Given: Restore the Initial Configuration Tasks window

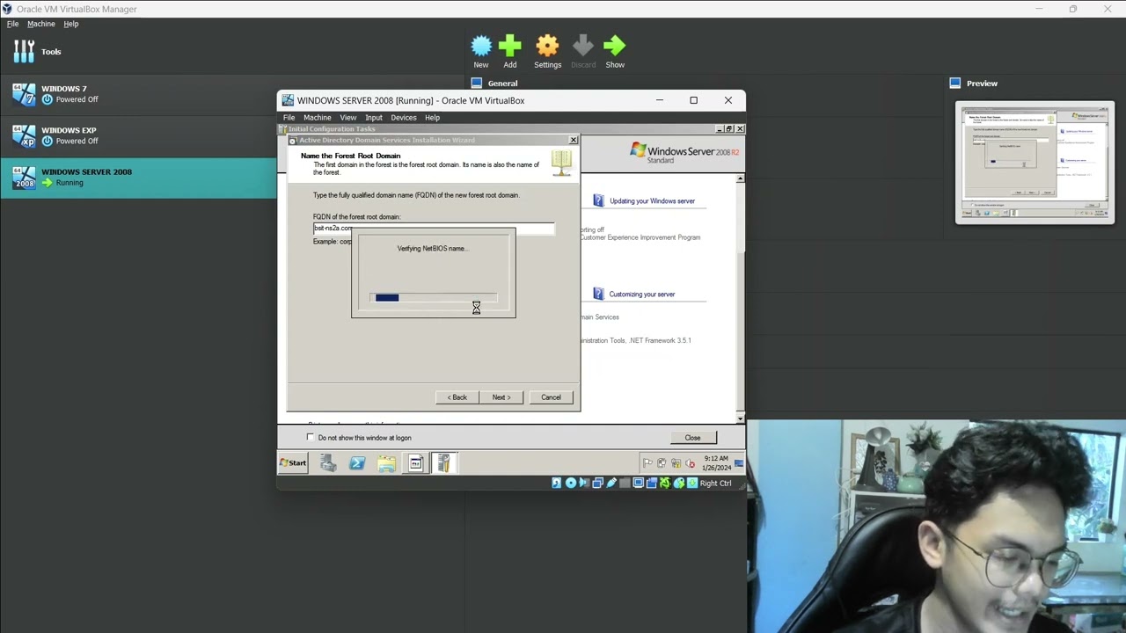Looking at the screenshot, I should click(729, 129).
